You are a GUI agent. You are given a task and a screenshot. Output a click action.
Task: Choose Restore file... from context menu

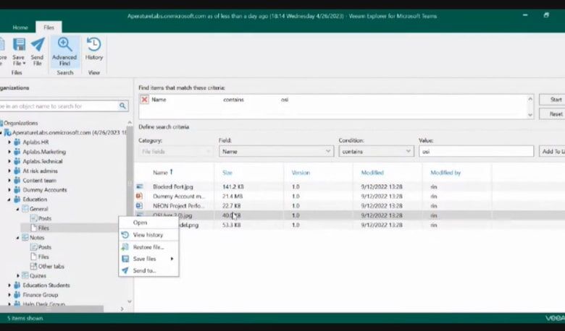tap(148, 247)
